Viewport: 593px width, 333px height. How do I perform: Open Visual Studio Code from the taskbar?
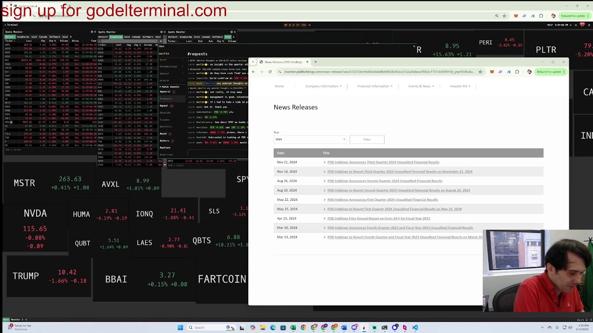[415, 327]
